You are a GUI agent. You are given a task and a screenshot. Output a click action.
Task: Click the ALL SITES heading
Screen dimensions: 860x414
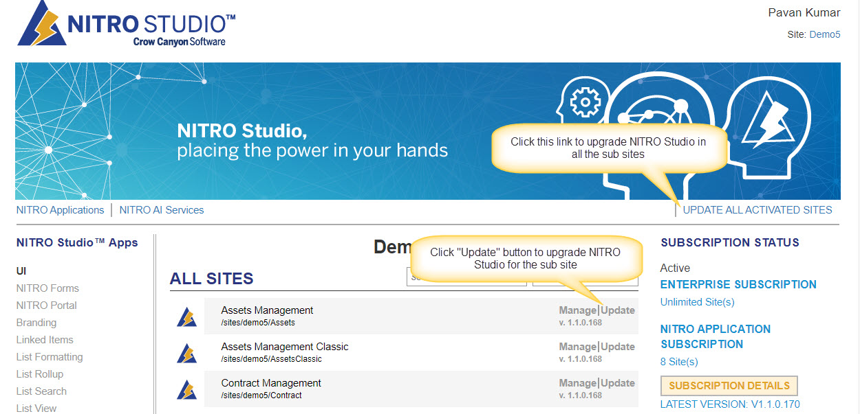[212, 279]
